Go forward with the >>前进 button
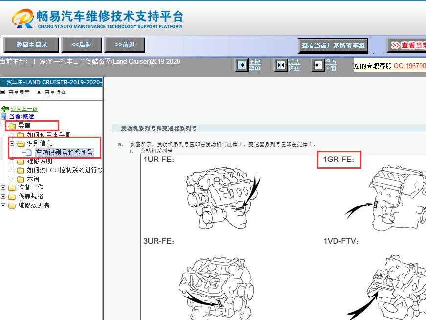The height and width of the screenshot is (320, 426). click(125, 45)
